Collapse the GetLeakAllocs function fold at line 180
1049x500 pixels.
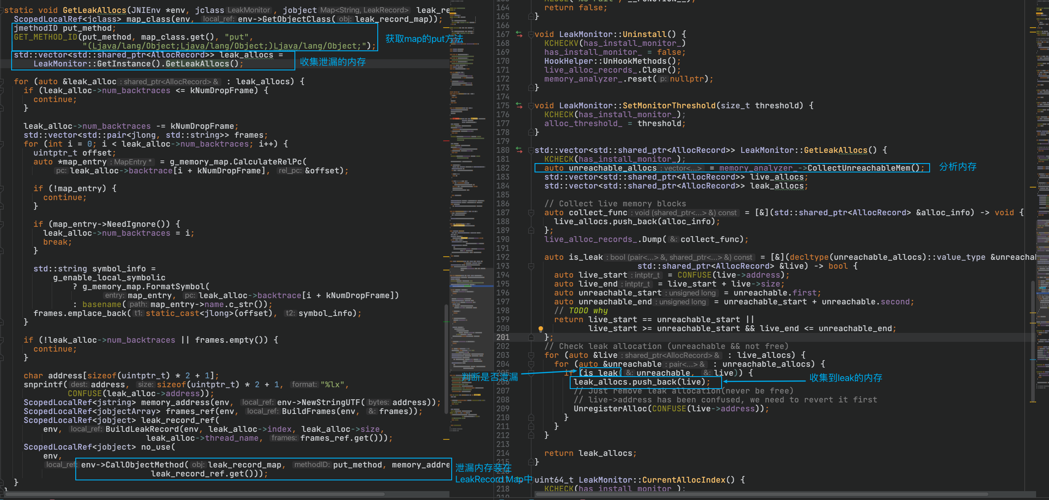click(531, 150)
